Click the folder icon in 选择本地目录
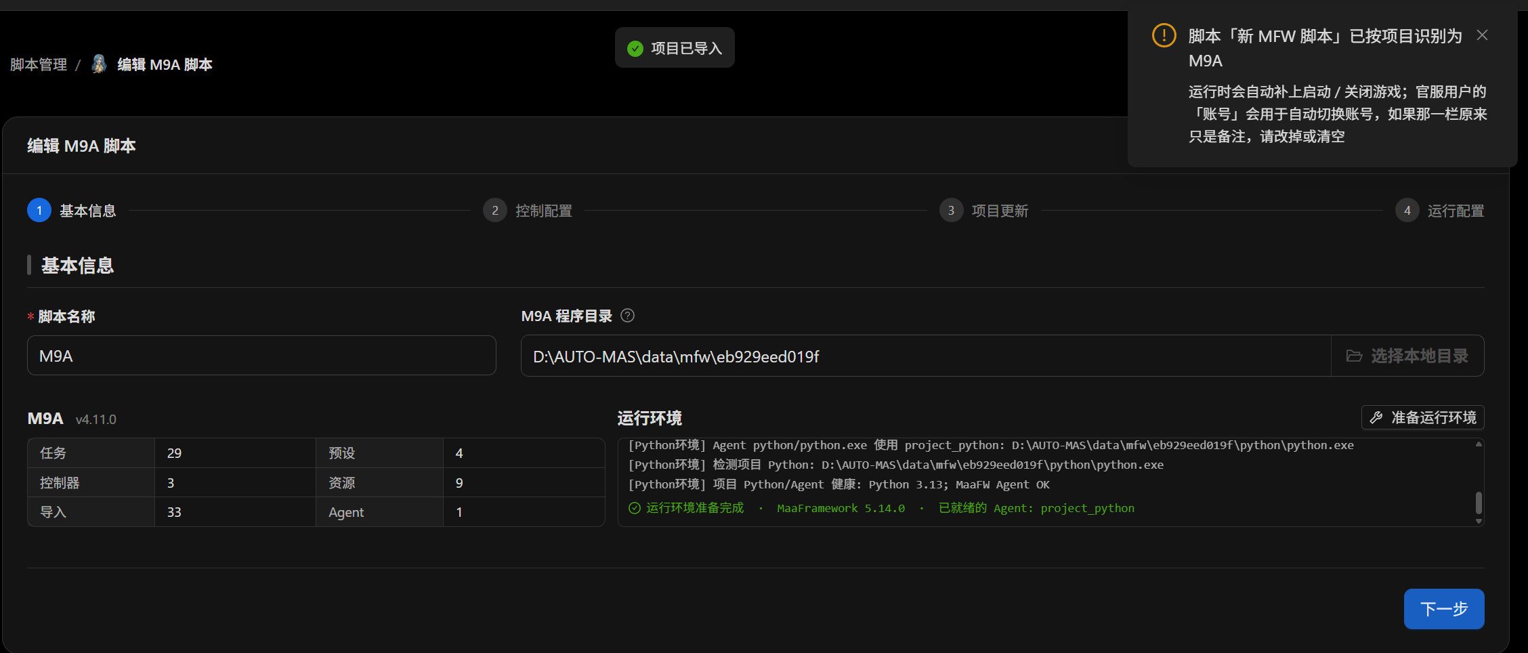The image size is (1528, 653). [1354, 356]
